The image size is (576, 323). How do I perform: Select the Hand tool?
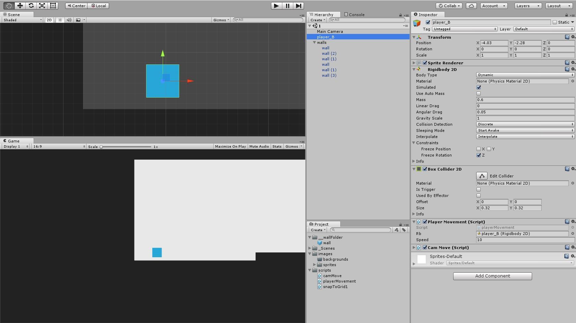tap(9, 5)
